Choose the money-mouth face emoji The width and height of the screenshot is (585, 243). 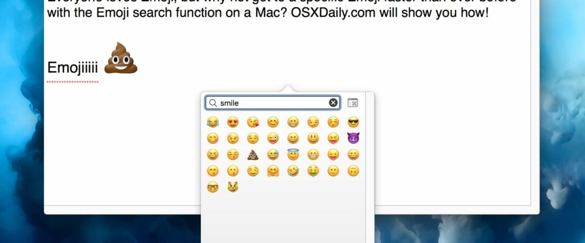coord(313,171)
